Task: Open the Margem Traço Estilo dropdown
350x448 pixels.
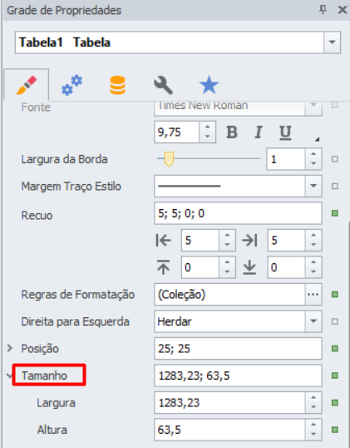Action: (x=313, y=186)
